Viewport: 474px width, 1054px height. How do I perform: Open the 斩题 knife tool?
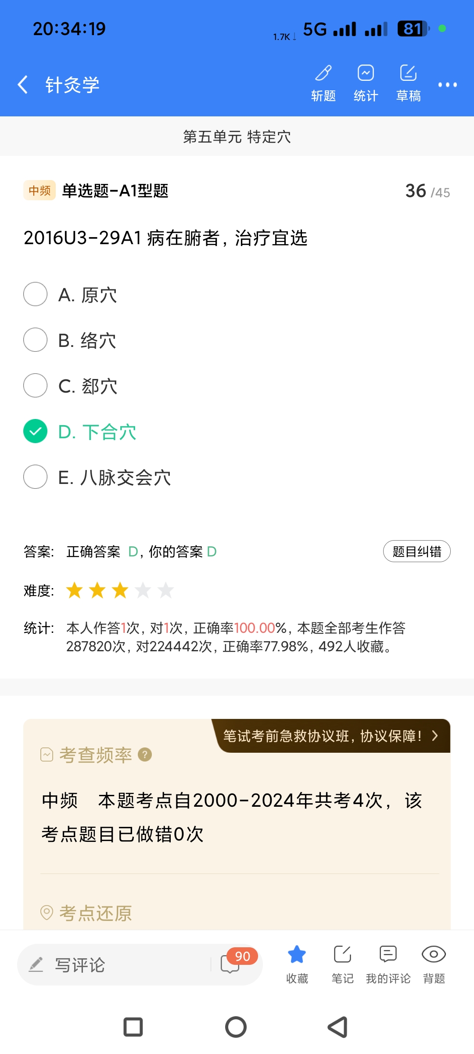pos(323,82)
